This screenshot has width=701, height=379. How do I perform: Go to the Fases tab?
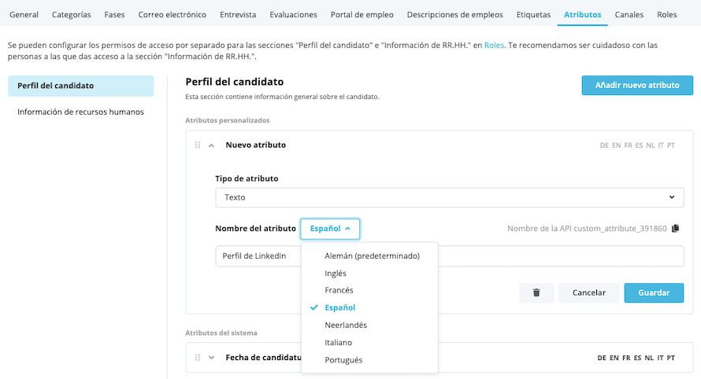[114, 15]
